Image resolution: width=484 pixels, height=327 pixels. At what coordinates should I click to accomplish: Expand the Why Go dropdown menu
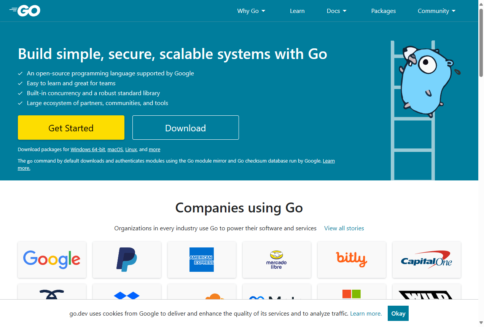coord(251,11)
